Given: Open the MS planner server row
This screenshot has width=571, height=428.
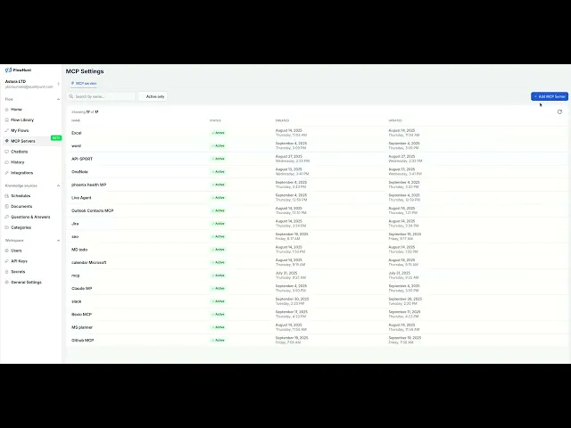Looking at the screenshot, I should [x=317, y=327].
